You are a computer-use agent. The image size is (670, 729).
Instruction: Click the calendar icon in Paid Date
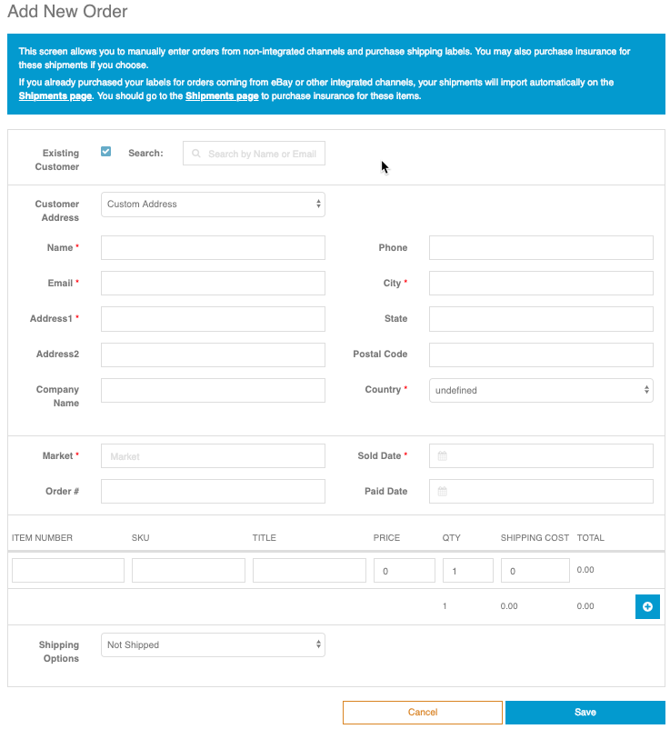[x=443, y=492]
